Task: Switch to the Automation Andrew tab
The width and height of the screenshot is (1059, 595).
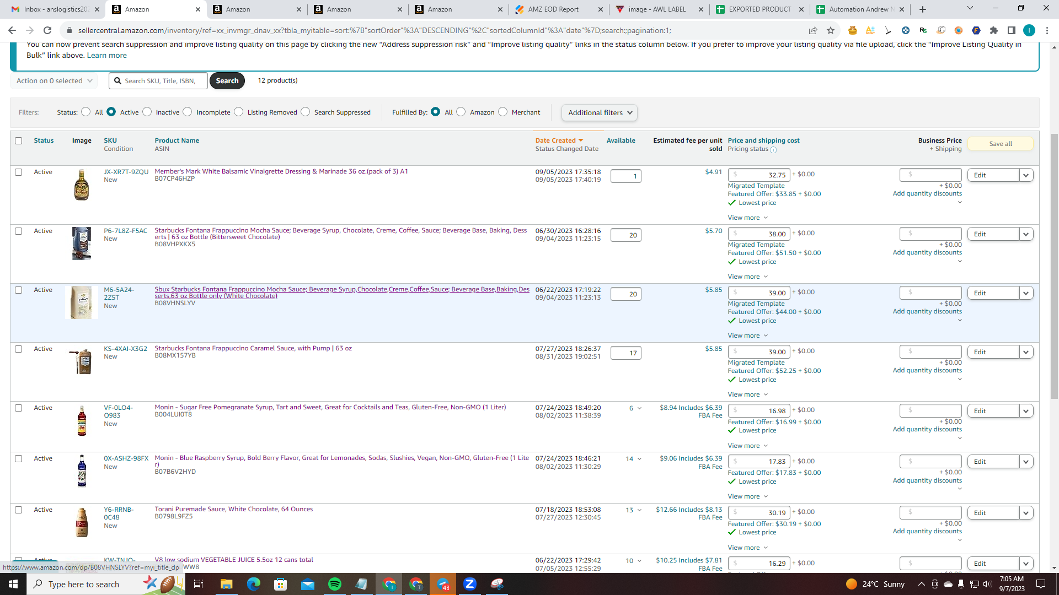Action: (x=860, y=9)
